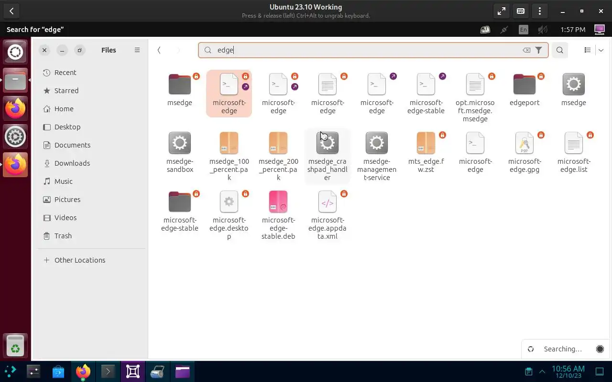The height and width of the screenshot is (382, 612).
Task: Open the msedge_crashpad_handler executable
Action: 328,156
